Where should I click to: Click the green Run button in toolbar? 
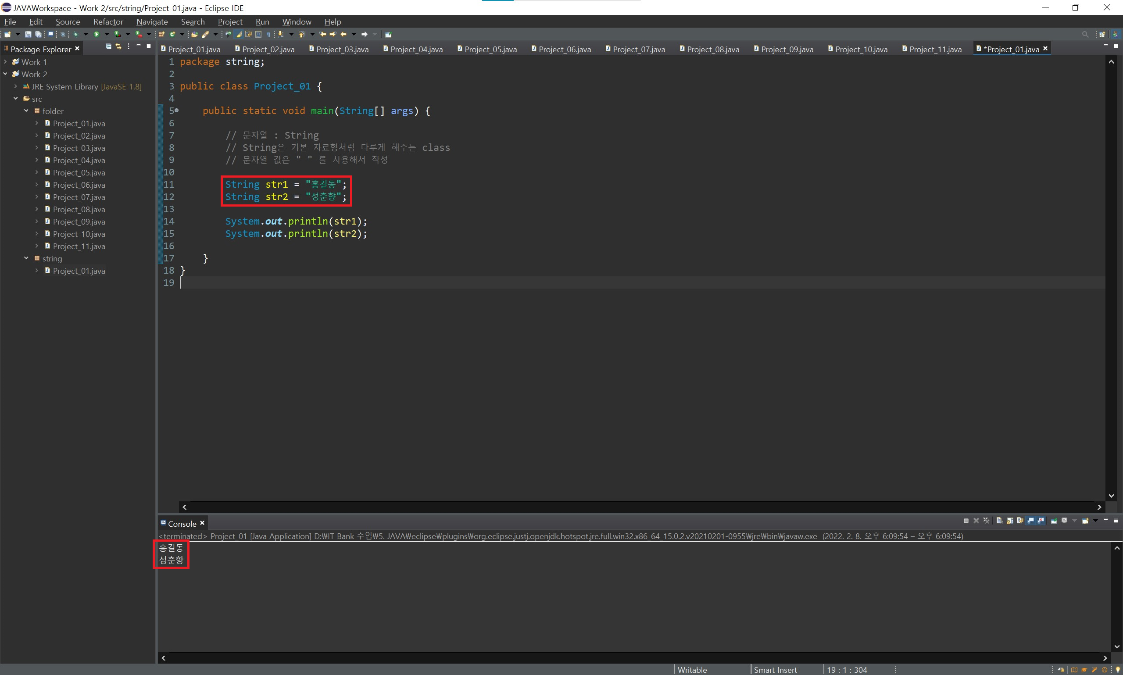tap(97, 34)
